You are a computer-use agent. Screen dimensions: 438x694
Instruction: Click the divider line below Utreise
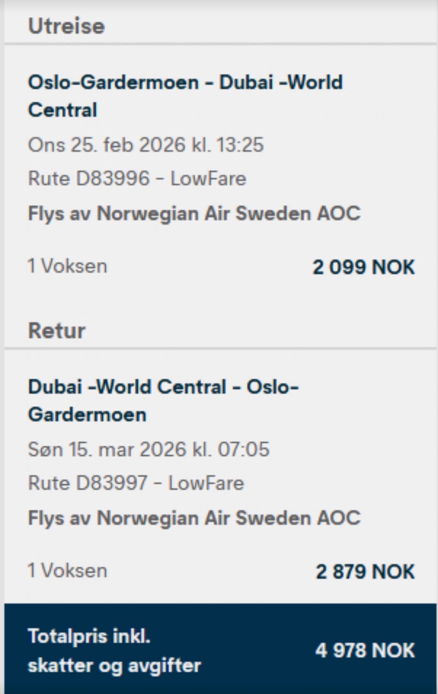(220, 44)
